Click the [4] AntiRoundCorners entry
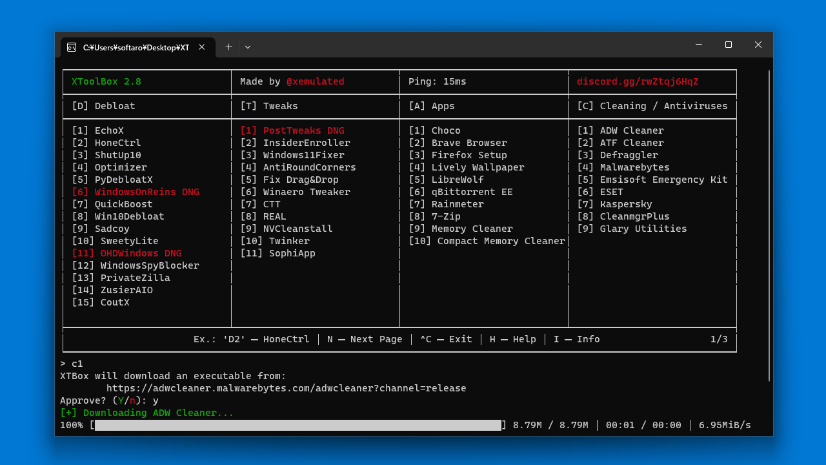 coord(298,167)
